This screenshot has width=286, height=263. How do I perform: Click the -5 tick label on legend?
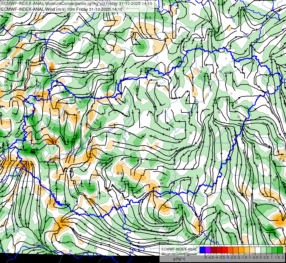tap(205, 257)
